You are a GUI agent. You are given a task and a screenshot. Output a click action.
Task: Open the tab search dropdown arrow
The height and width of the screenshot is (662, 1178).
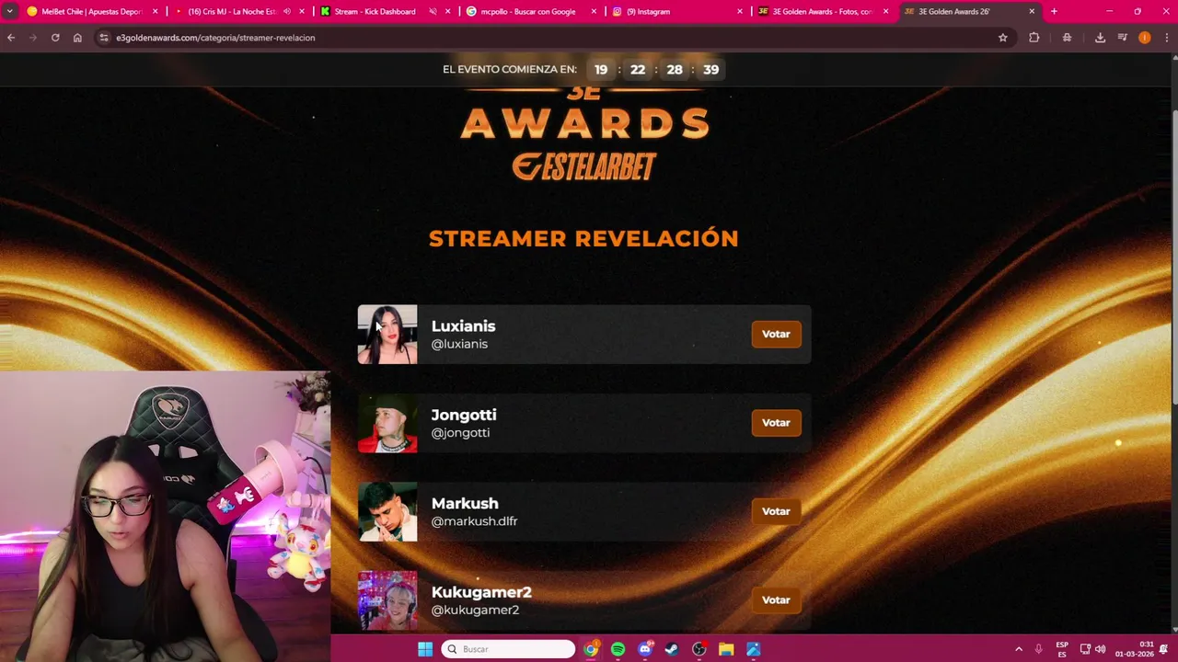[9, 11]
